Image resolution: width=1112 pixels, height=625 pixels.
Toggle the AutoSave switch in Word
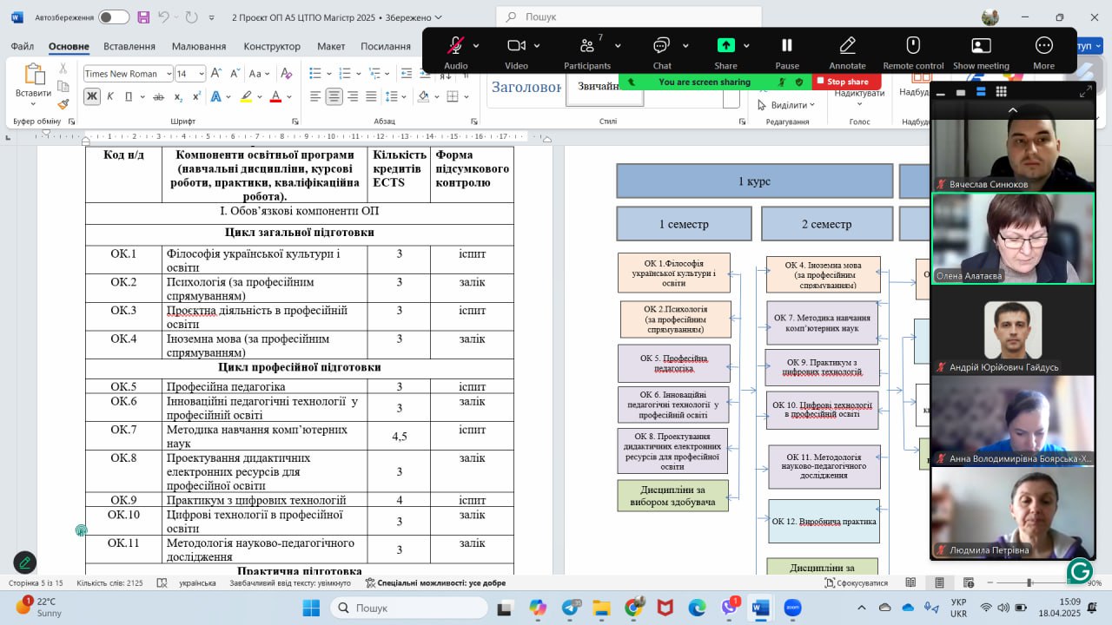pos(113,17)
